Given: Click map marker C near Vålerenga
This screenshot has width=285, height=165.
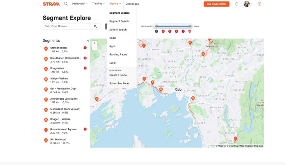Looking at the screenshot, I should tap(193, 98).
